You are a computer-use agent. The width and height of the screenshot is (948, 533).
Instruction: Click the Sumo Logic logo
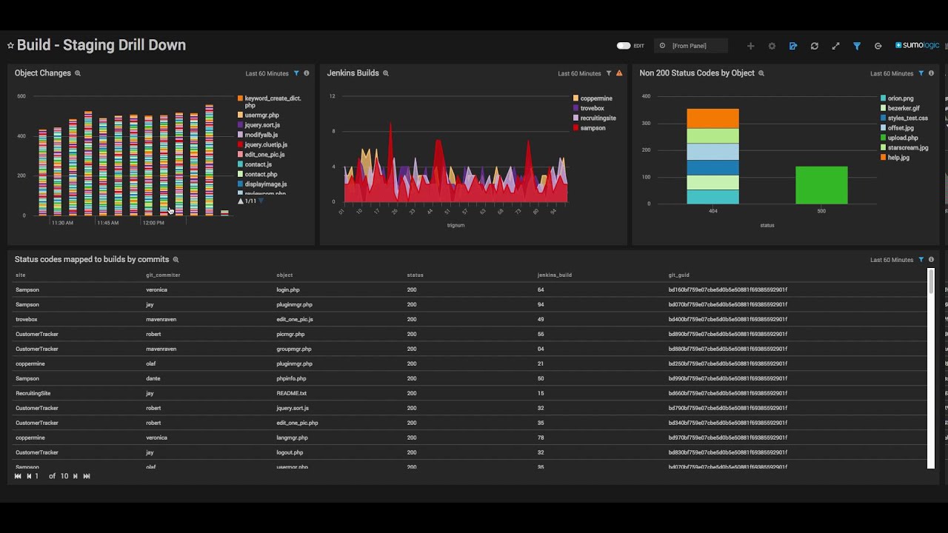[x=917, y=45]
